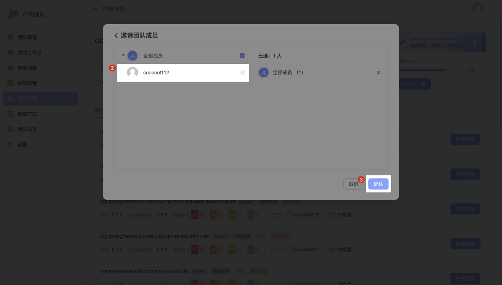Select the coooool112 member avatar
502x285 pixels.
[x=133, y=73]
